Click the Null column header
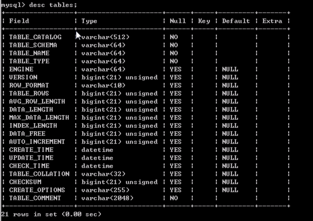The height and width of the screenshot is (221, 313). point(178,21)
